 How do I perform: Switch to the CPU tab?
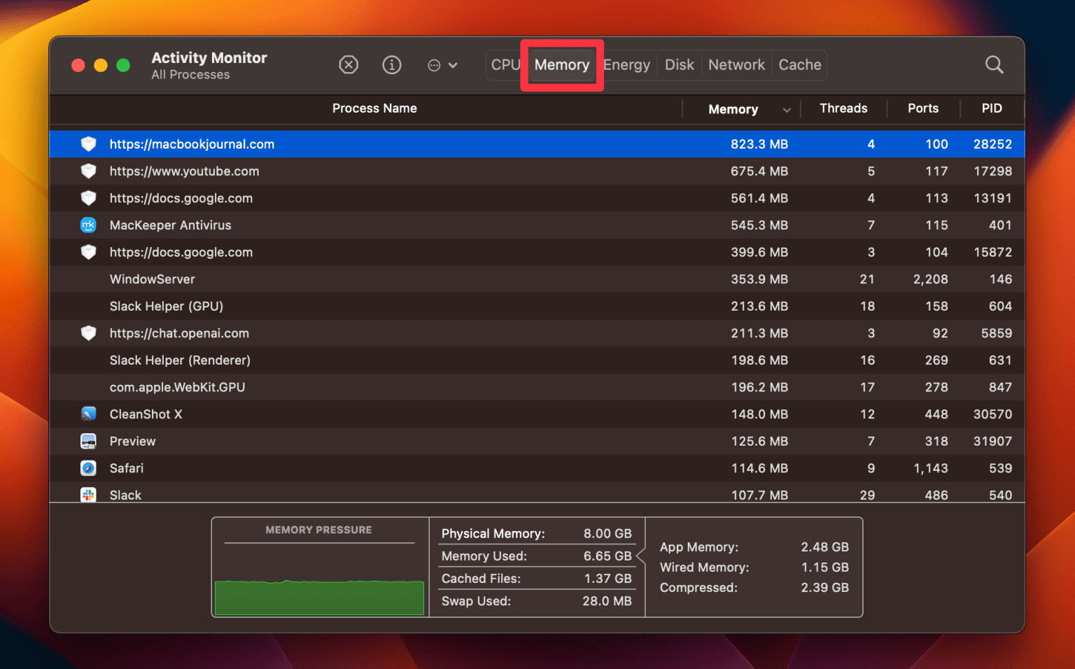pyautogui.click(x=505, y=64)
